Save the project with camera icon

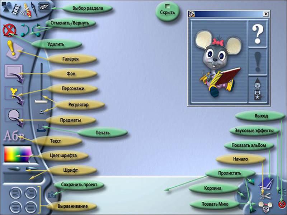pyautogui.click(x=52, y=194)
